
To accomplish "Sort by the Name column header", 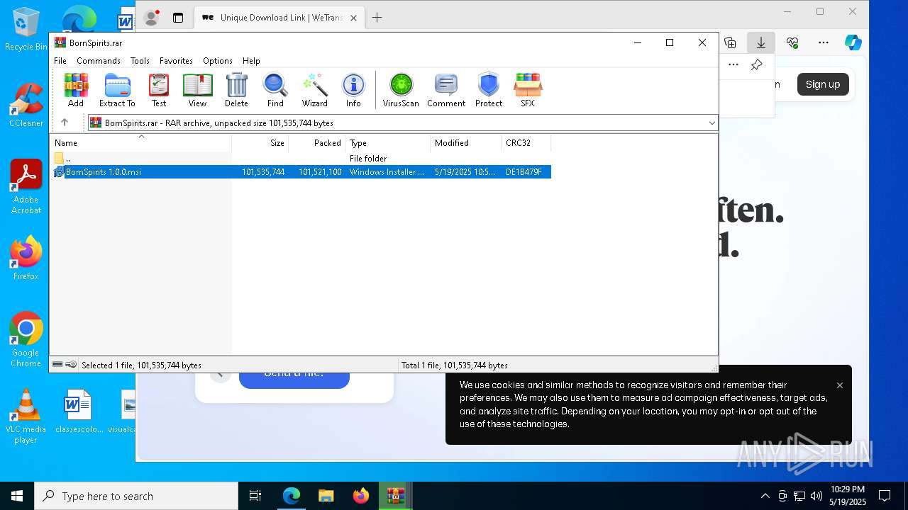I will point(142,143).
